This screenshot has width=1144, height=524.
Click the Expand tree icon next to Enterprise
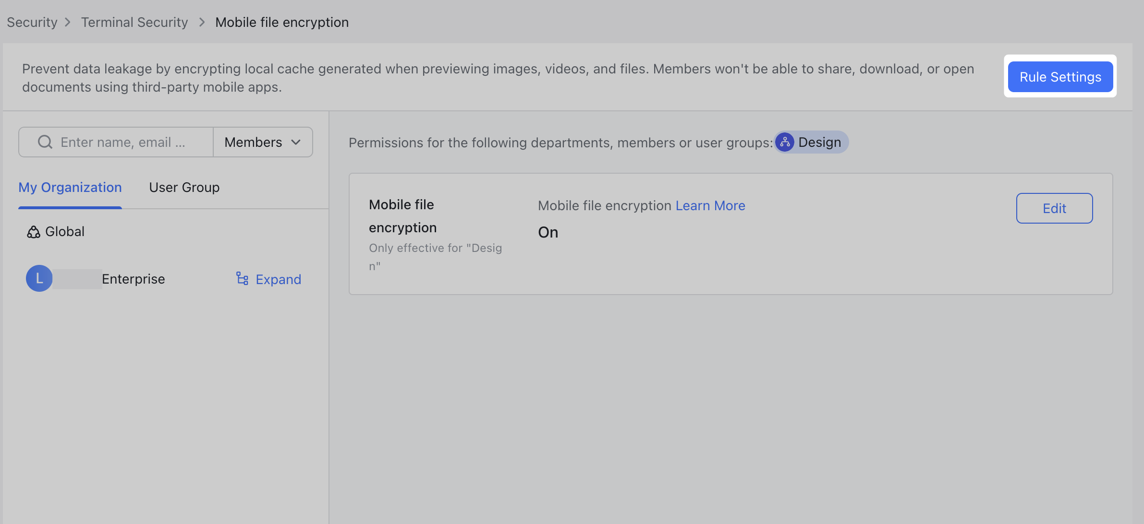click(x=242, y=279)
